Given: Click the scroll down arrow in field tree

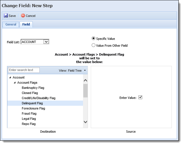Looking at the screenshot, I should tap(85, 122).
